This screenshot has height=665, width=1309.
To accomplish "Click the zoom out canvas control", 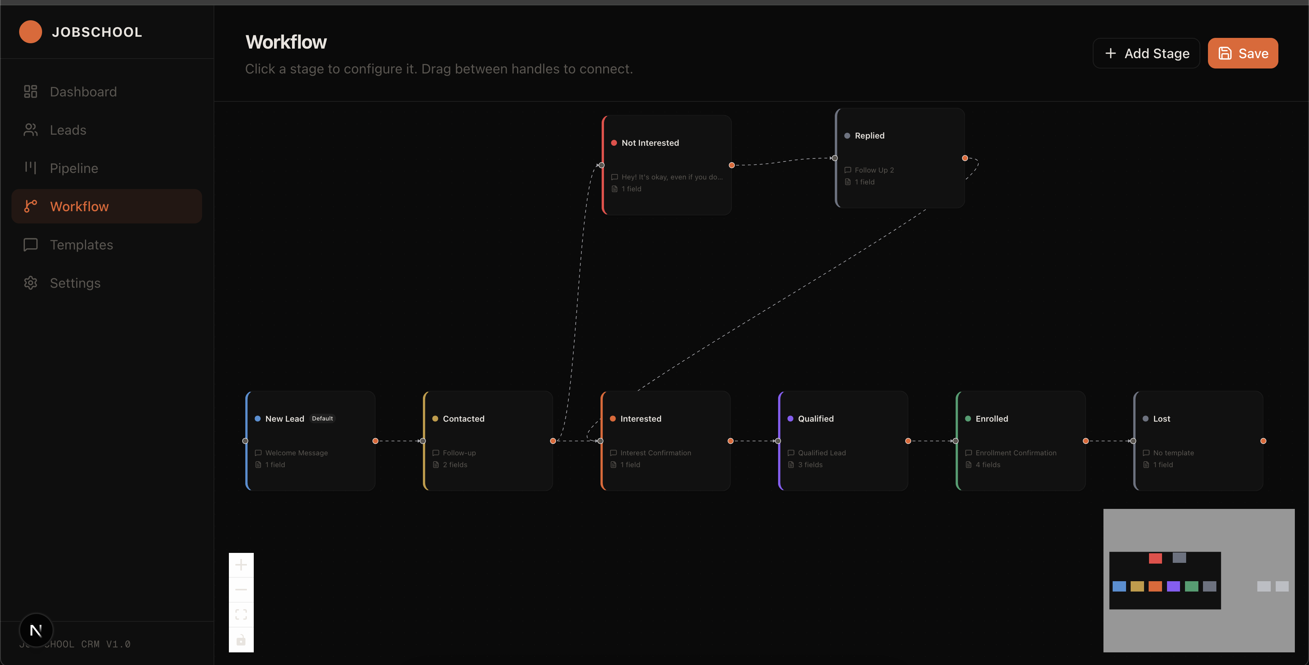I will tap(241, 589).
